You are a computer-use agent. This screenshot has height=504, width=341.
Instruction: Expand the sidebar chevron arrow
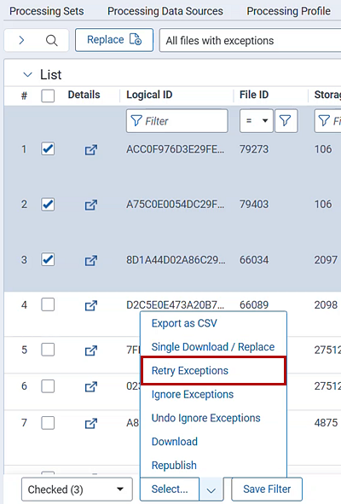[21, 40]
